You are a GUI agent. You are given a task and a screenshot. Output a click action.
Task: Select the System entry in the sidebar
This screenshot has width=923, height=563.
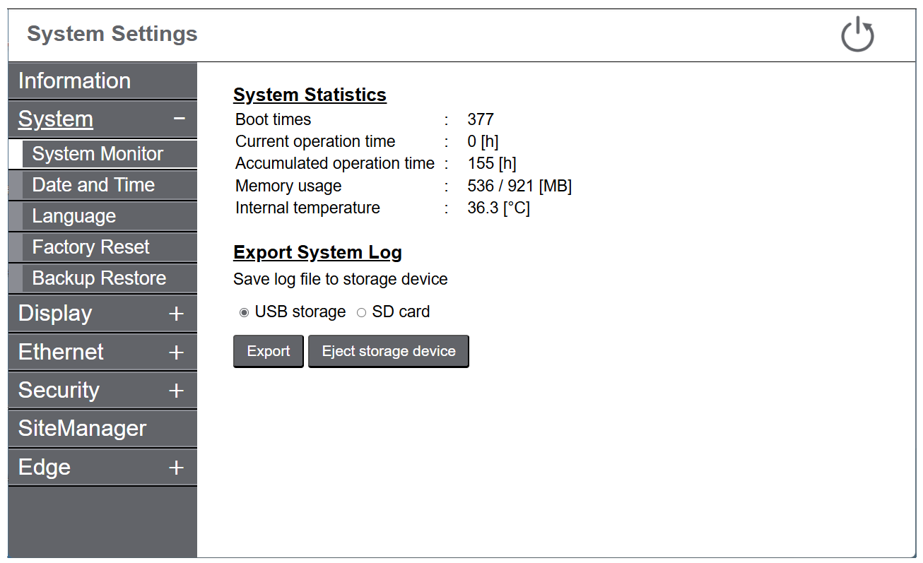click(55, 119)
